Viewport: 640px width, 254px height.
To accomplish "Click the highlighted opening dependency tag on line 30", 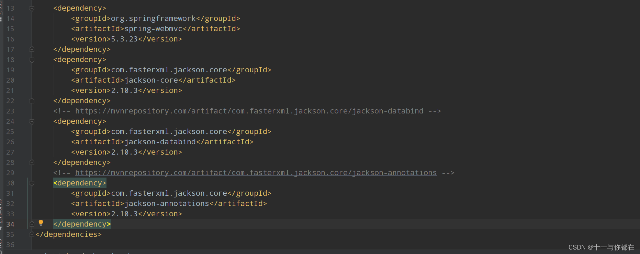I will 80,183.
